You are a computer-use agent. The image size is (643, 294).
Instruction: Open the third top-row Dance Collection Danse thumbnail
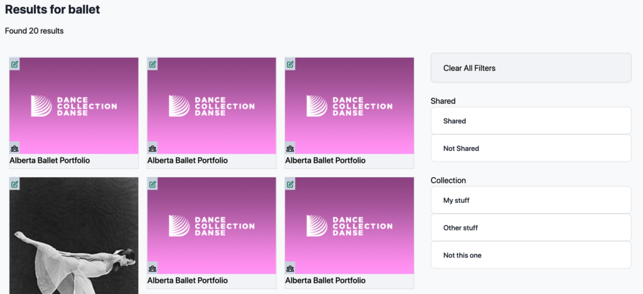coord(349,106)
